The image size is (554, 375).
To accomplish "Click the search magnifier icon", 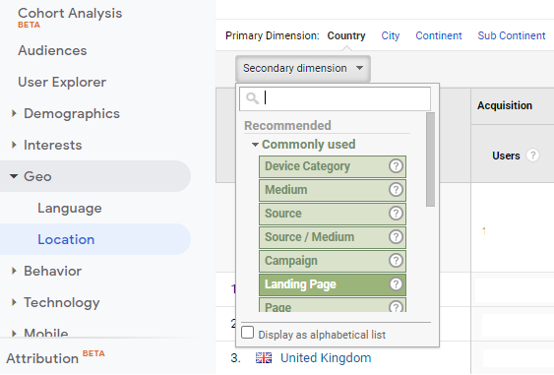I will [x=252, y=97].
